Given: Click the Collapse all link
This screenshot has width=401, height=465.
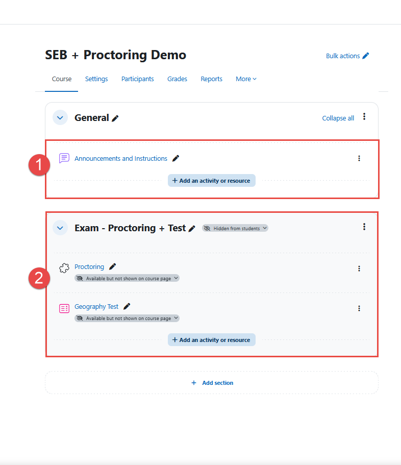Looking at the screenshot, I should click(338, 118).
